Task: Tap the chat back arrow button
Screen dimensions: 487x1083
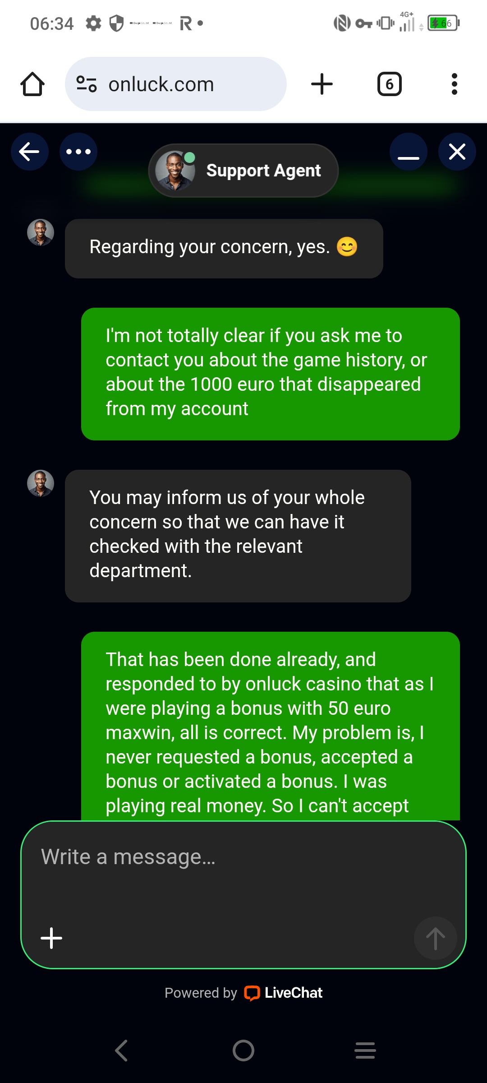Action: [29, 152]
